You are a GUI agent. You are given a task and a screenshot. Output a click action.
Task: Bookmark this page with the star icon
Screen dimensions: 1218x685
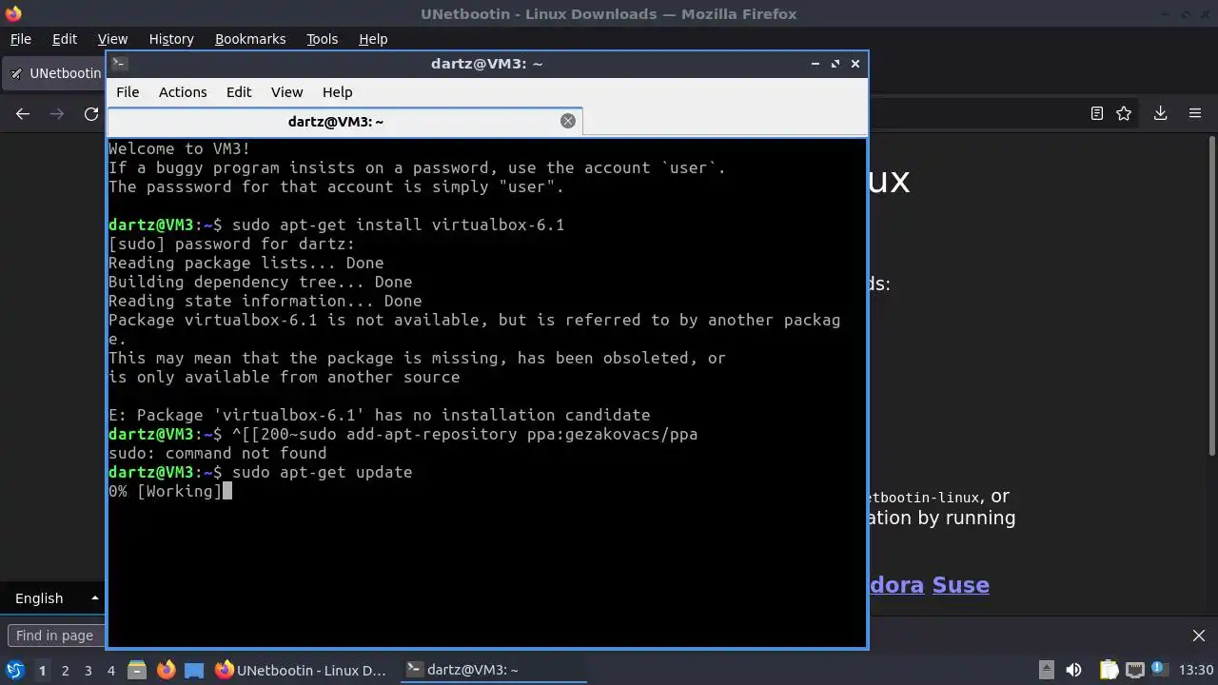click(x=1124, y=113)
